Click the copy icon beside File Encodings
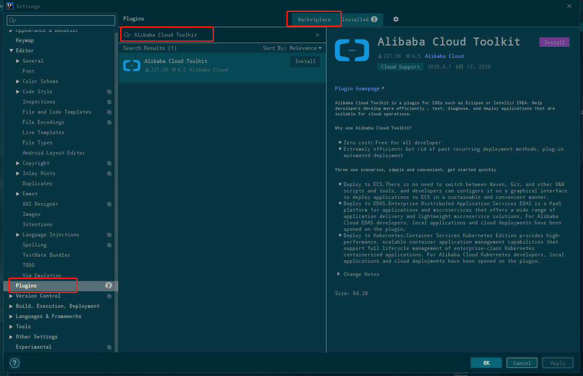 pos(109,122)
